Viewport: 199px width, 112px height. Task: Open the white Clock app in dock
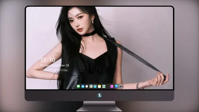point(87,86)
